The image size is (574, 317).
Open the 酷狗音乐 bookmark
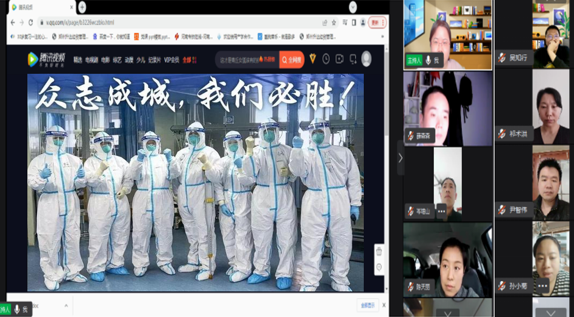276,37
